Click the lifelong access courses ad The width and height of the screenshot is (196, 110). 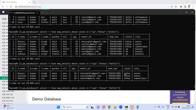(x=180, y=97)
